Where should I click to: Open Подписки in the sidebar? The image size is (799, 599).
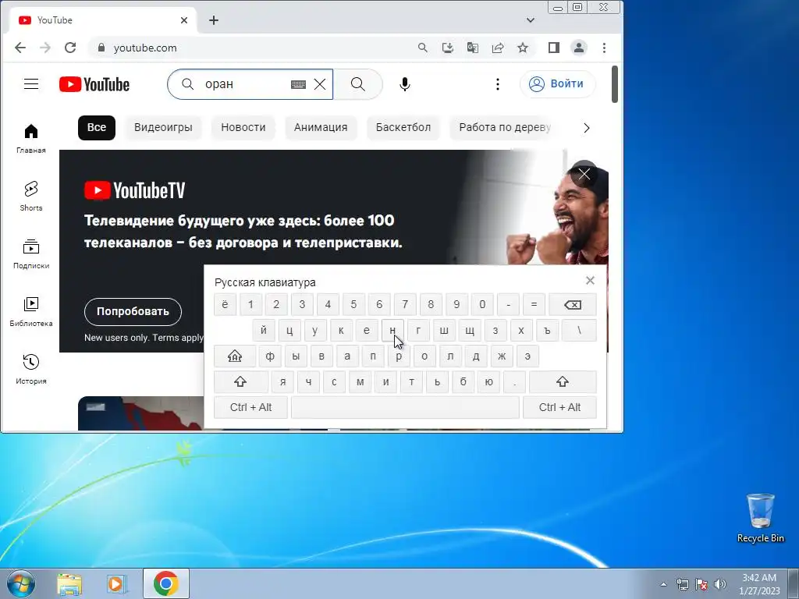coord(31,253)
